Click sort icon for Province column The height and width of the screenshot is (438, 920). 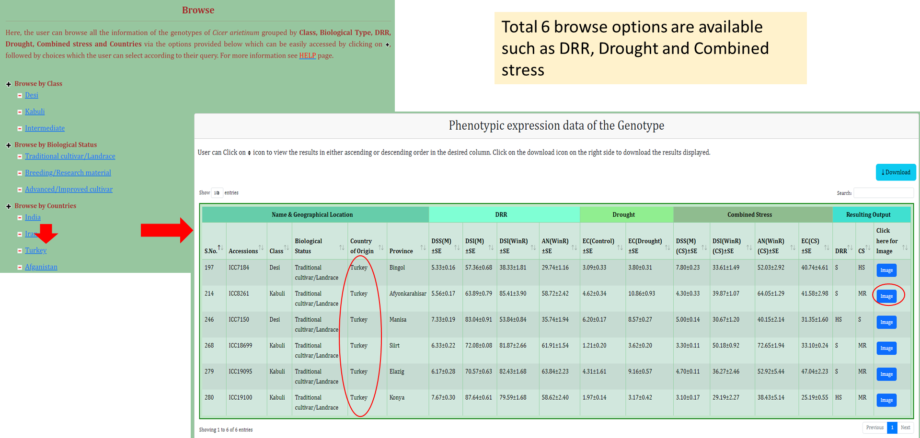click(x=423, y=247)
